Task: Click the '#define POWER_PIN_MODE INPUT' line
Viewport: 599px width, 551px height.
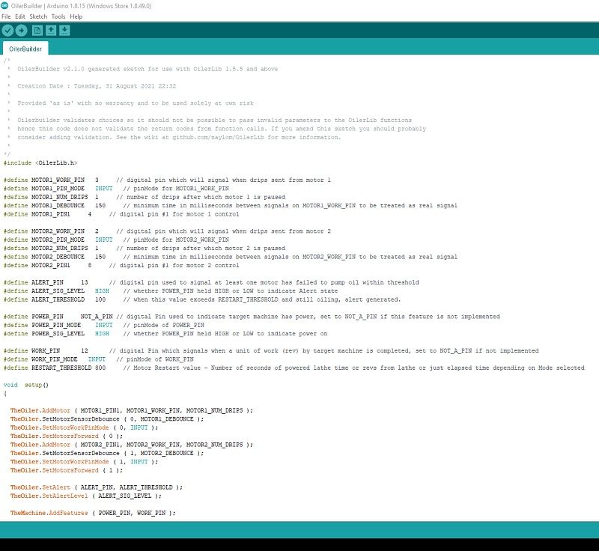Action: [104, 325]
